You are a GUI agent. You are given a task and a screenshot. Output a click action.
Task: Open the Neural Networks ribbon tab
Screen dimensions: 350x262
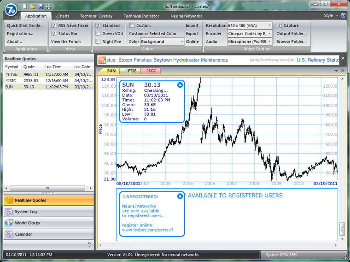coord(186,16)
